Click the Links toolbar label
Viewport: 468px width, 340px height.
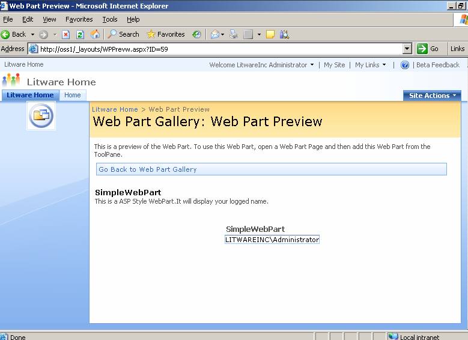[x=458, y=49]
